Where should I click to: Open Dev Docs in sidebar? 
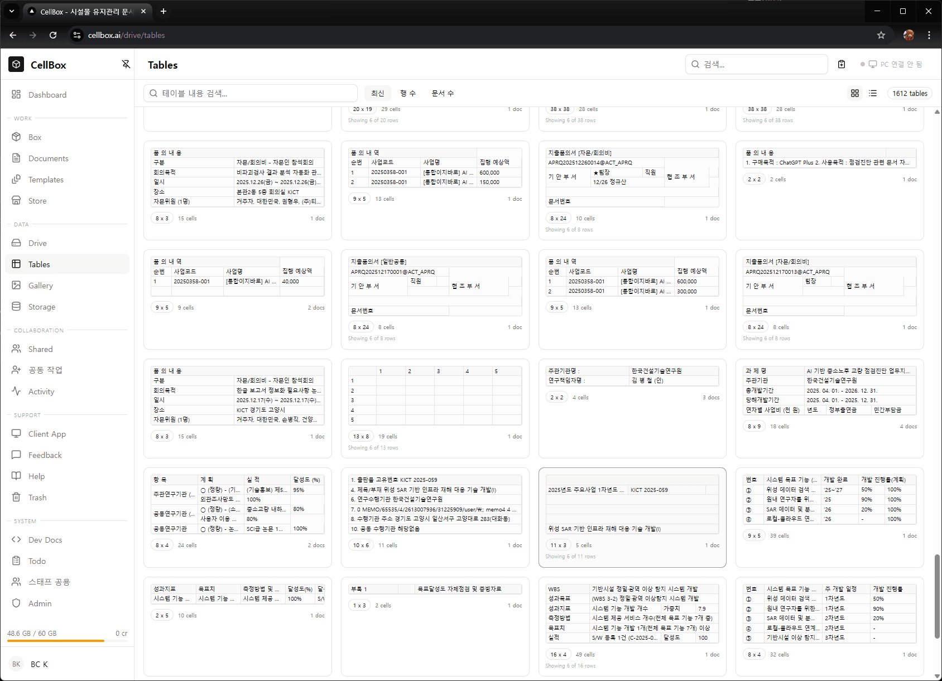coord(45,540)
